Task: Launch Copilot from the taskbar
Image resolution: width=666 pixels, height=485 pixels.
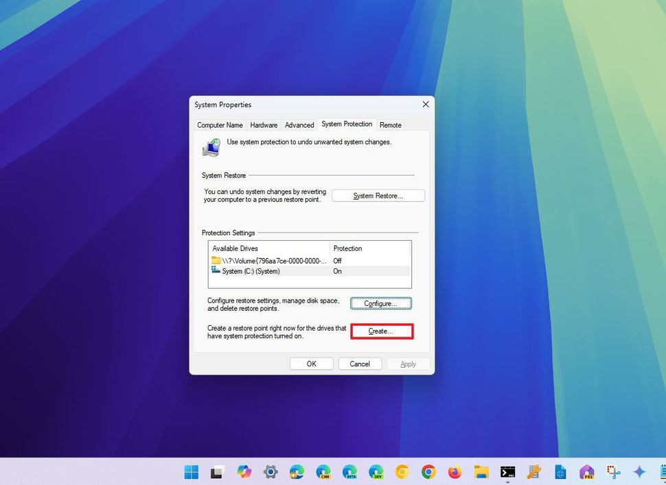Action: pos(245,472)
